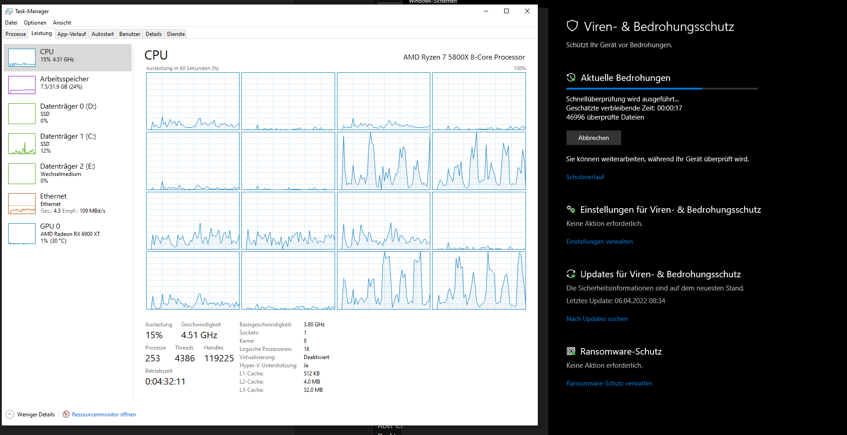Image resolution: width=847 pixels, height=435 pixels.
Task: Open the Autostart tab
Action: click(102, 34)
